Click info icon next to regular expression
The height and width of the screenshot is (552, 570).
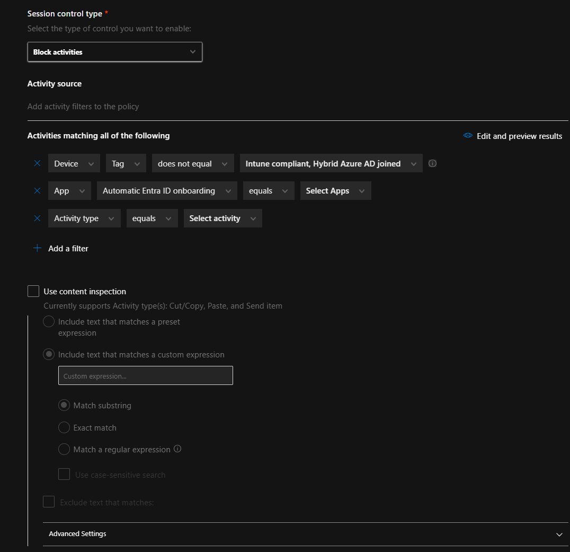pos(177,449)
